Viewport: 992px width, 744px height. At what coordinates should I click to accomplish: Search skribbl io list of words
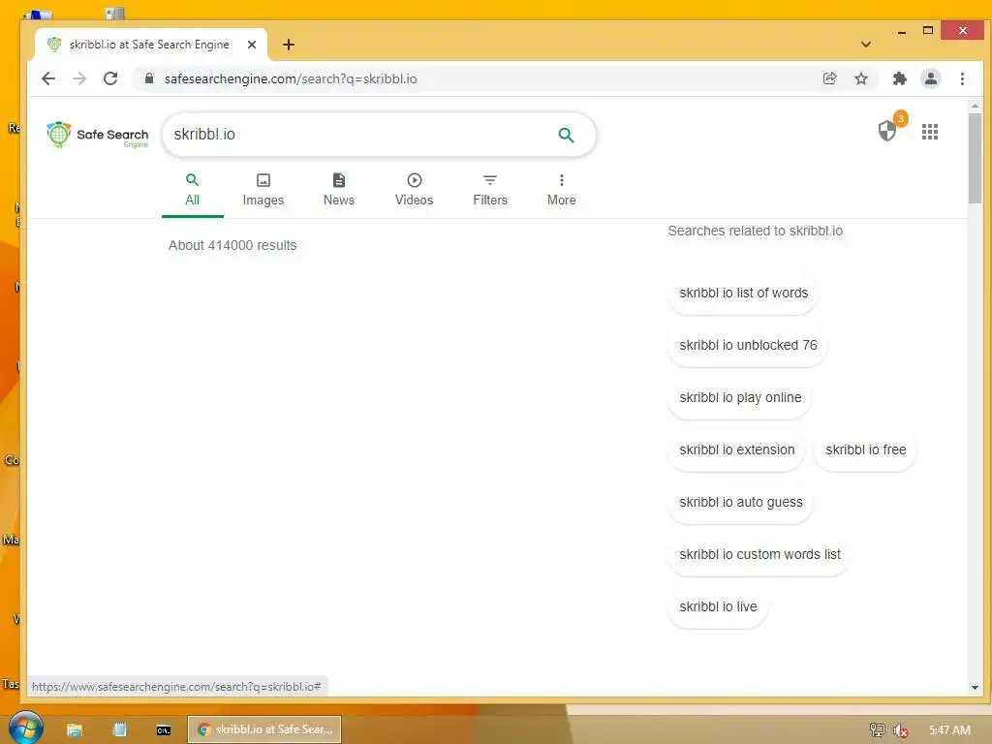pyautogui.click(x=743, y=293)
